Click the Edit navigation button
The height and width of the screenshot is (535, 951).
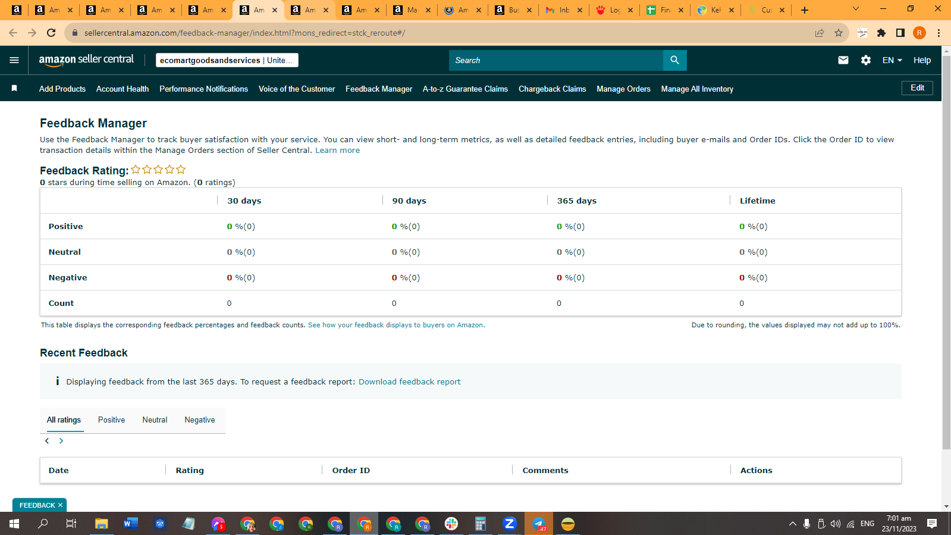[917, 87]
